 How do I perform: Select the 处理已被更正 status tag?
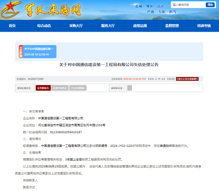(60, 88)
